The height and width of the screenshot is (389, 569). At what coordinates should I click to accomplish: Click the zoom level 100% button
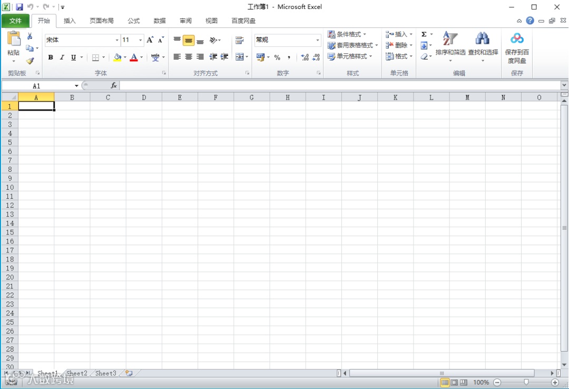(x=481, y=382)
